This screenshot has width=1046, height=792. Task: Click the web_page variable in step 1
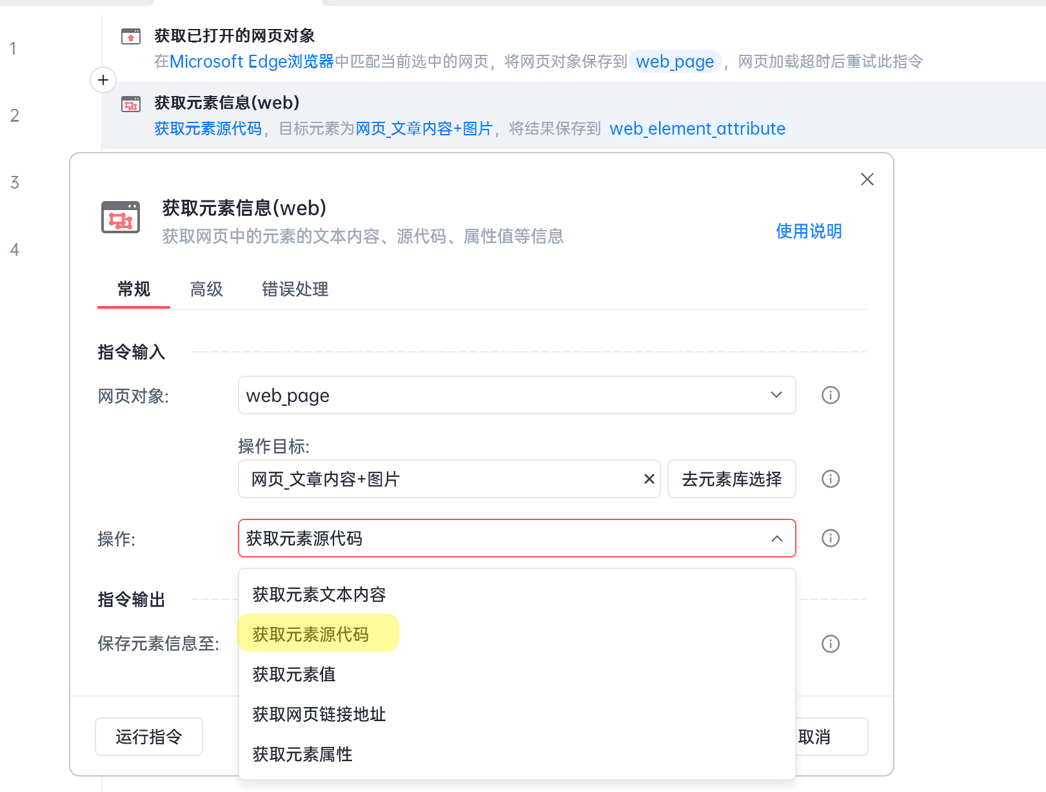(x=675, y=61)
